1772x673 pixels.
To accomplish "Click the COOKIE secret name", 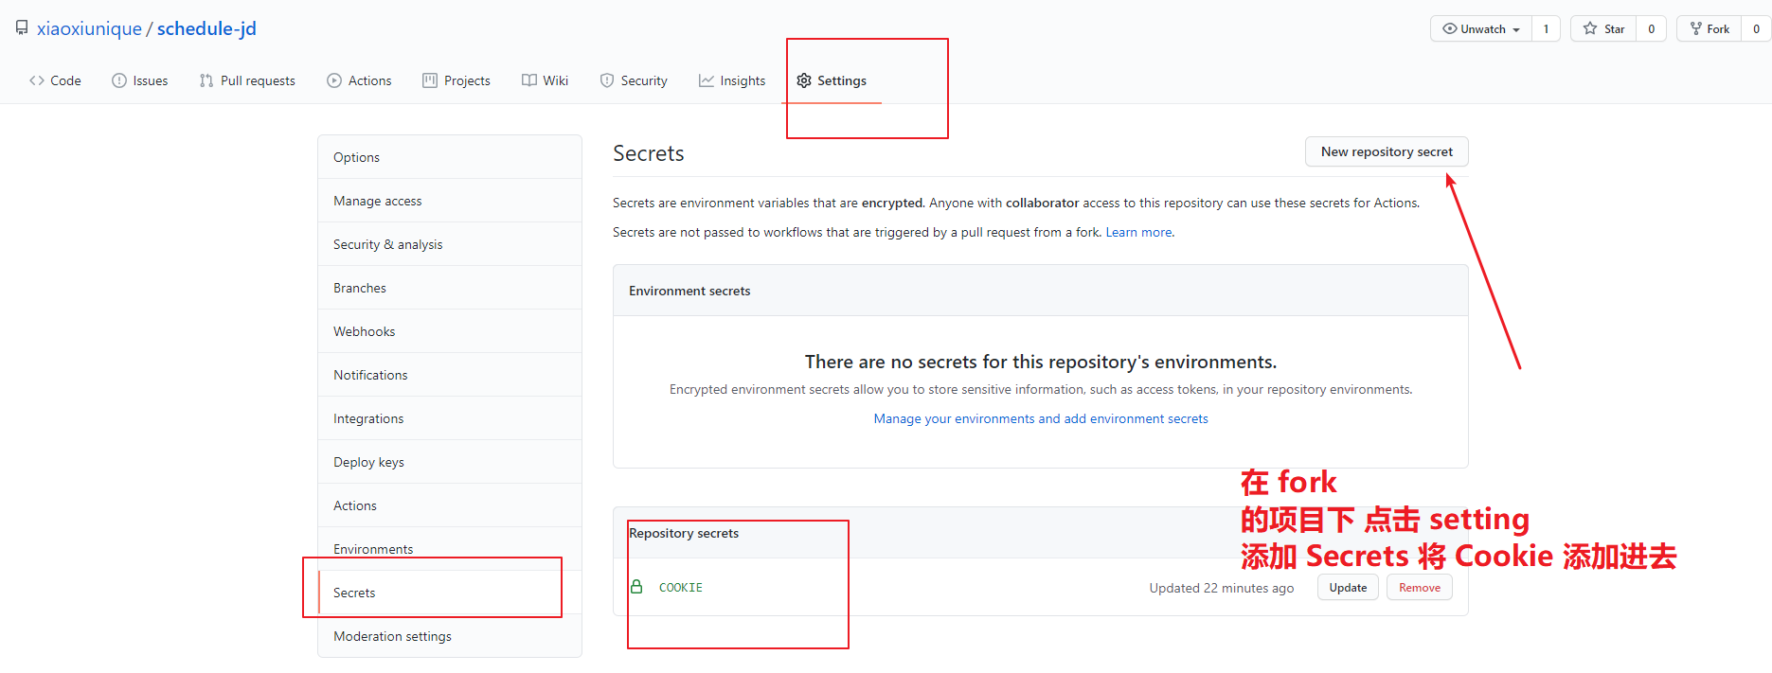I will coord(680,587).
